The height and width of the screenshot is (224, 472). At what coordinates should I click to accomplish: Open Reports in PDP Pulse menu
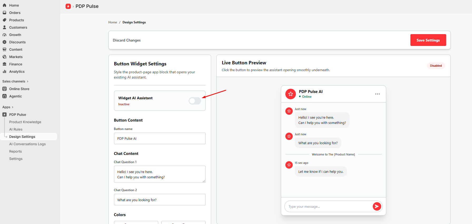click(16, 151)
